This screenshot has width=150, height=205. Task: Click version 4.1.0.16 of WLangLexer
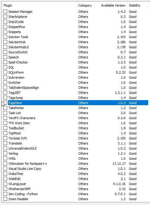click(119, 184)
